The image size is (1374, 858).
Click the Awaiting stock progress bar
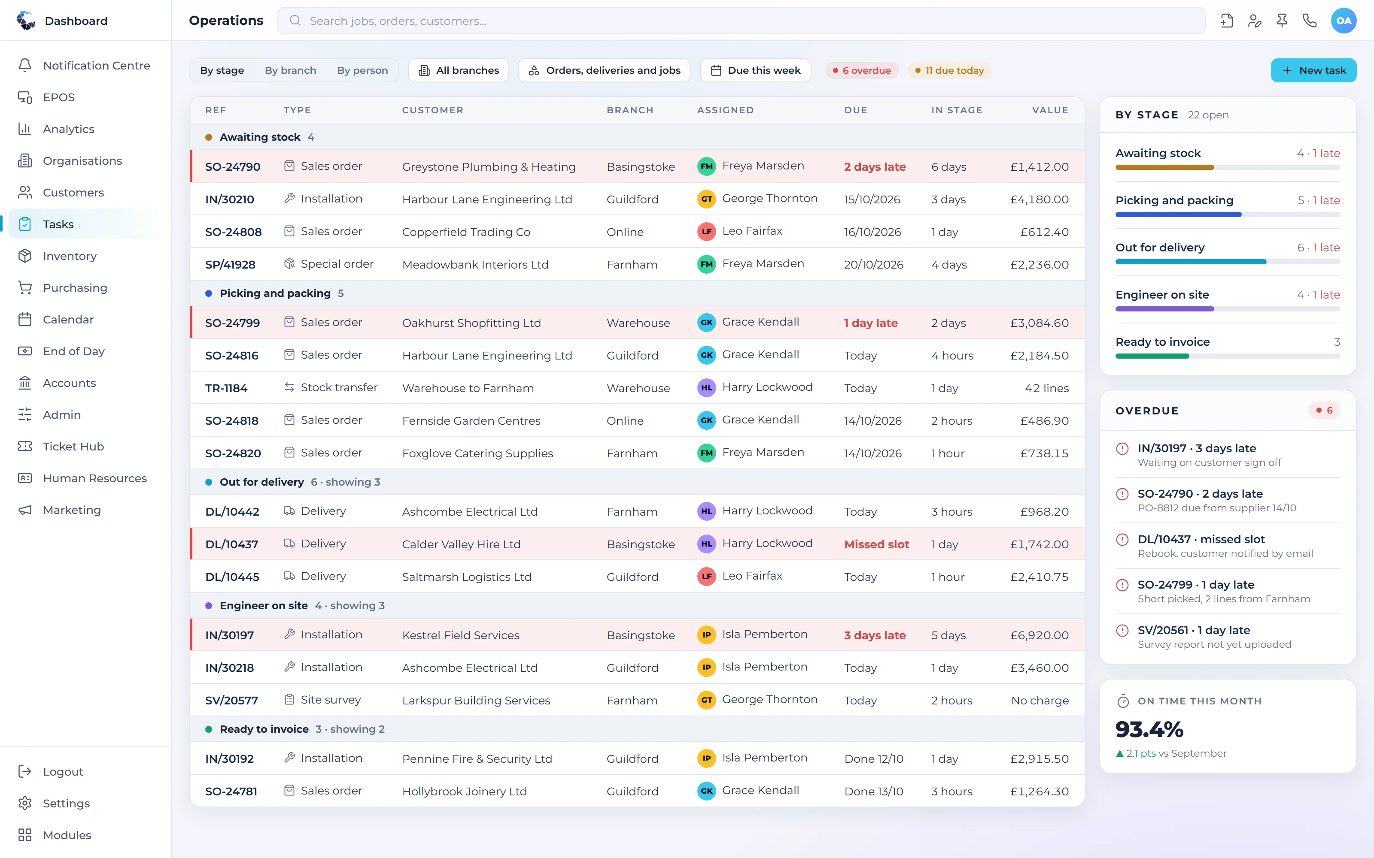[1228, 167]
